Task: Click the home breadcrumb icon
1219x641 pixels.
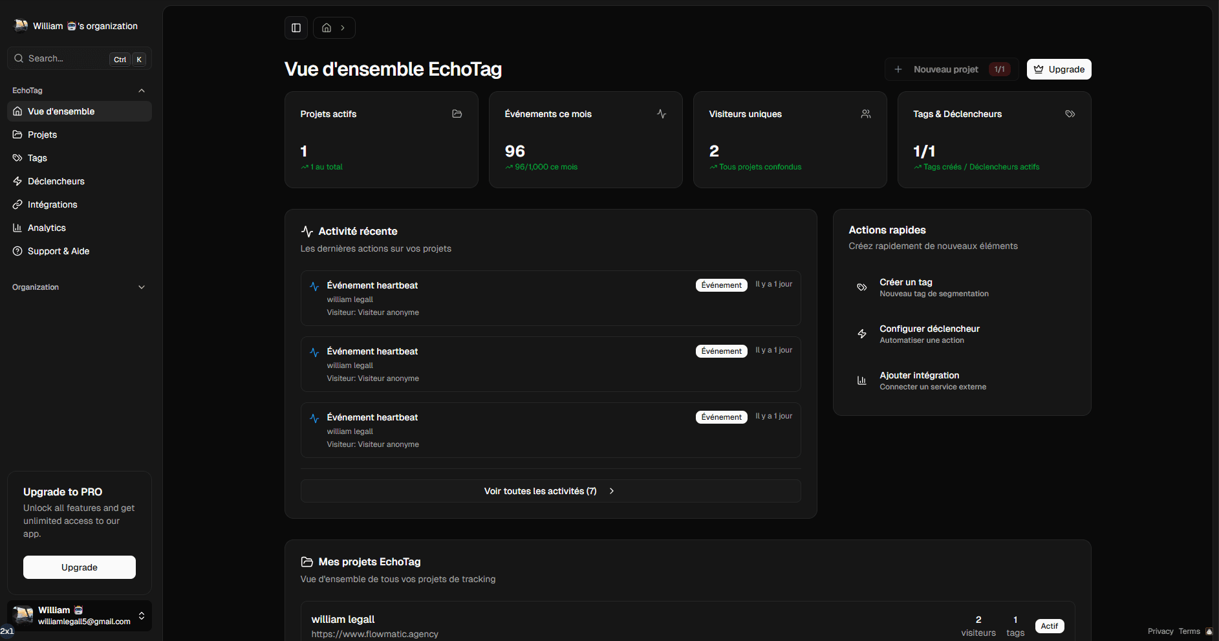Action: tap(327, 28)
